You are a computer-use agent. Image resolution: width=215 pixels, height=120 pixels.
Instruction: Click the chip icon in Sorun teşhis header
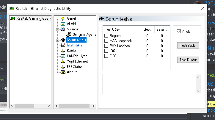[x=101, y=19]
